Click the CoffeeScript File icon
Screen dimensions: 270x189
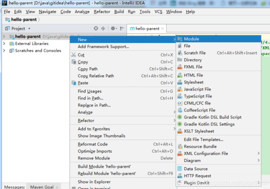tap(180, 110)
